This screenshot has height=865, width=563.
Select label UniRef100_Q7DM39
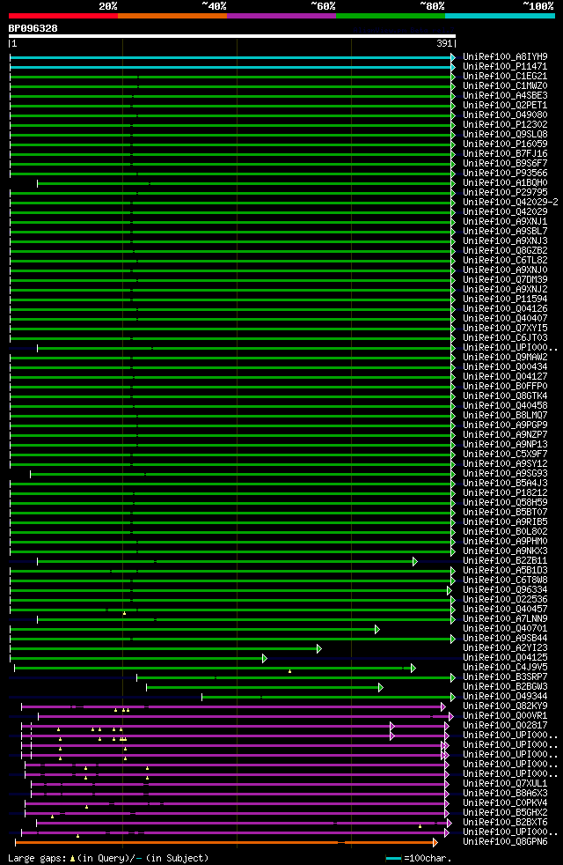505,280
